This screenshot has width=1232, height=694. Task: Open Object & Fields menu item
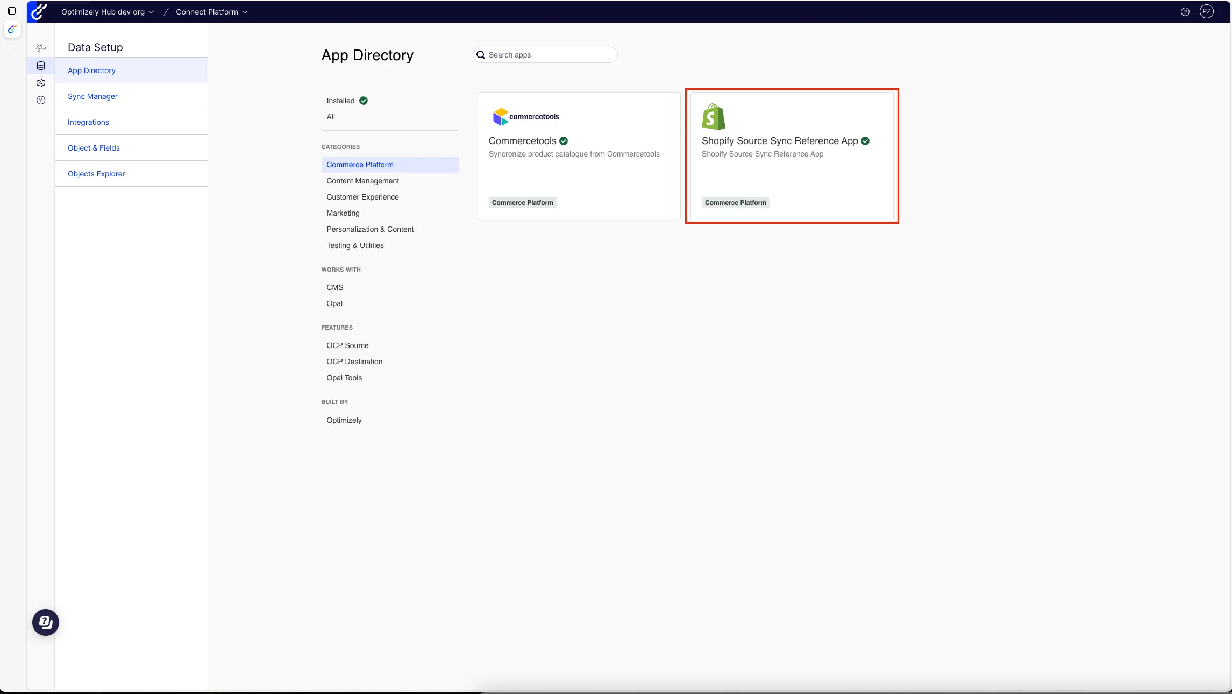[x=131, y=148]
